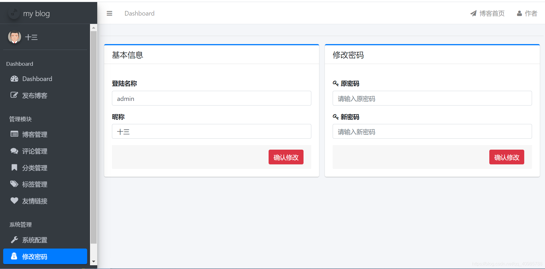545x269 pixels.
Task: Focus the 请输入新密码 input field
Action: [432, 131]
